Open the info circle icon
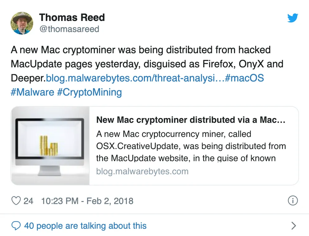This screenshot has width=309, height=236. click(293, 201)
